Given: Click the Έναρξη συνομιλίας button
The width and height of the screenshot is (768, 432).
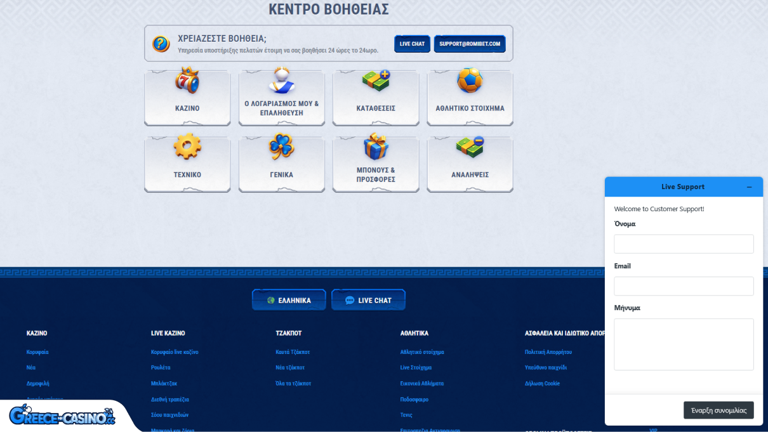Looking at the screenshot, I should click(x=718, y=410).
